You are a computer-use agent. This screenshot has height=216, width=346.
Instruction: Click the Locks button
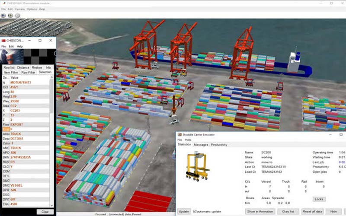(319, 199)
